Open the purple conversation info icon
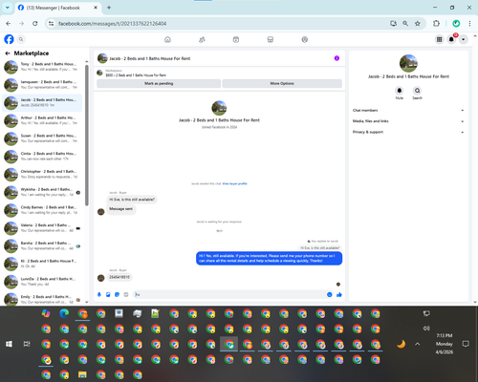The width and height of the screenshot is (478, 382). point(337,58)
